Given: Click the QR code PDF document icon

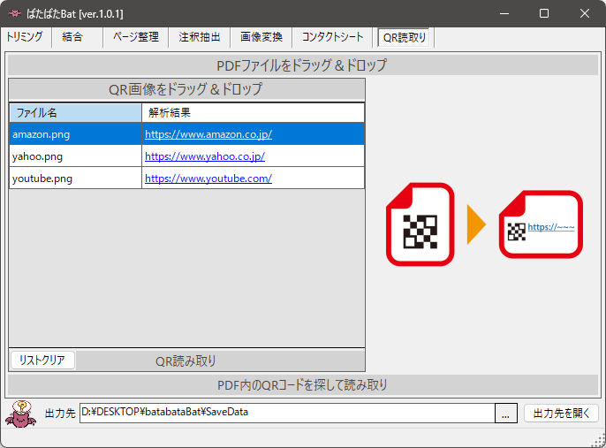Looking at the screenshot, I should 420,224.
